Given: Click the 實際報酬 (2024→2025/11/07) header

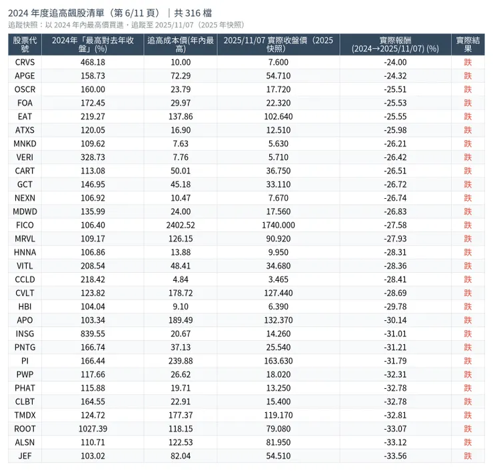Looking at the screenshot, I should pos(395,45).
